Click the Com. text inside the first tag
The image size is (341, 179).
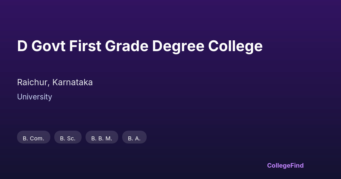[x=37, y=138]
